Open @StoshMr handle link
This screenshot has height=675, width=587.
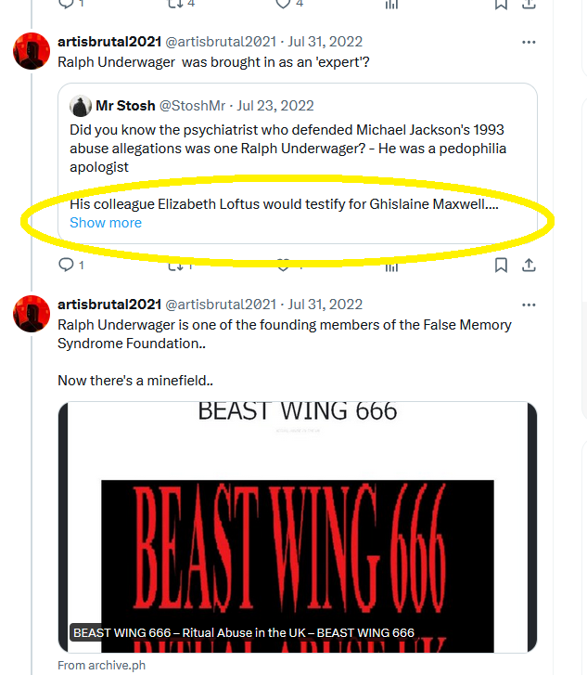pos(192,106)
